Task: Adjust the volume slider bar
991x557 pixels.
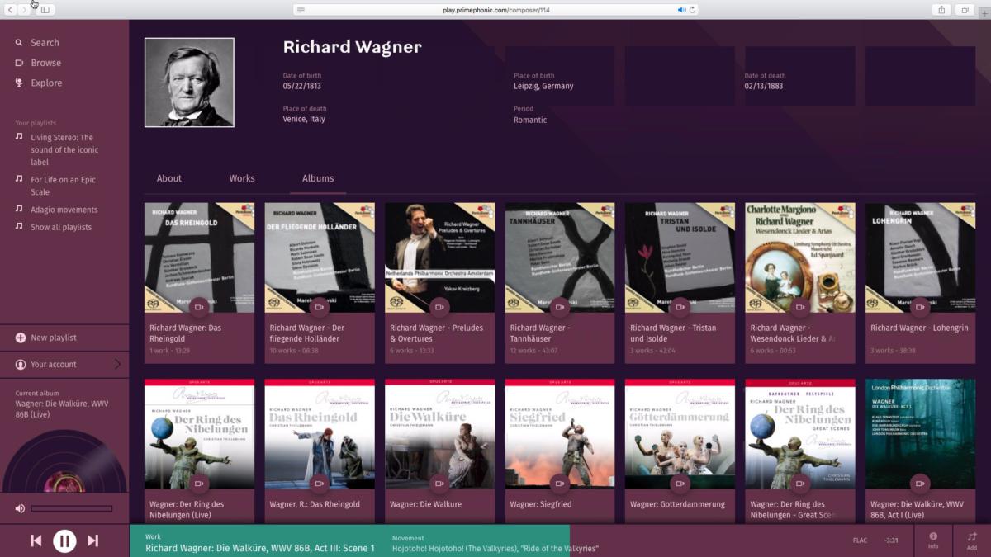Action: 72,508
